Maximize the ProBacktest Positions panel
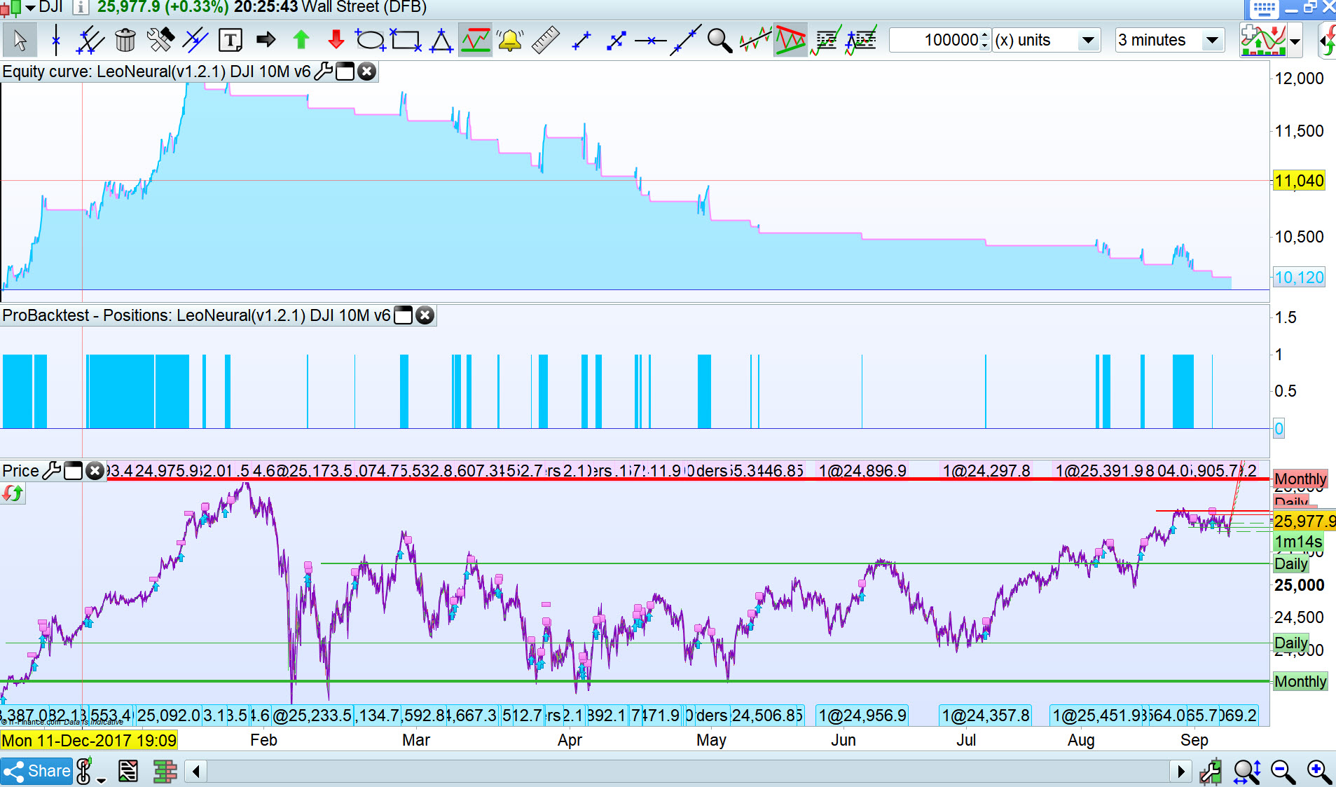1336x787 pixels. pyautogui.click(x=403, y=315)
